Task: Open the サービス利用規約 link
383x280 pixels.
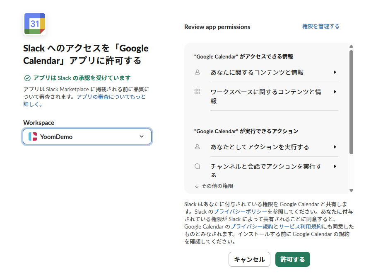Action: coord(300,226)
